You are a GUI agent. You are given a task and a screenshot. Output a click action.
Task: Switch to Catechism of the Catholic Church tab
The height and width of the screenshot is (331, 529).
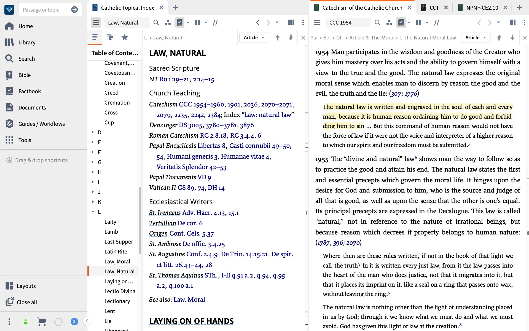[x=362, y=8]
